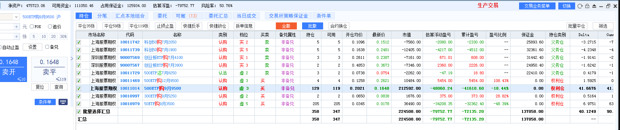Viewport: 620px width, 130px height.
Task: Select row 500ETF购9月9500
Action: point(345,88)
